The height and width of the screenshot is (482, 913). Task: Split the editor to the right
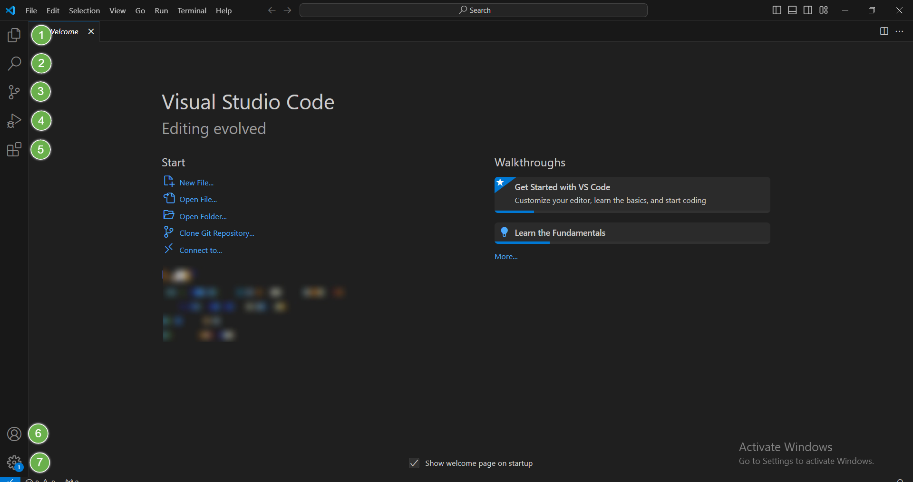click(884, 31)
